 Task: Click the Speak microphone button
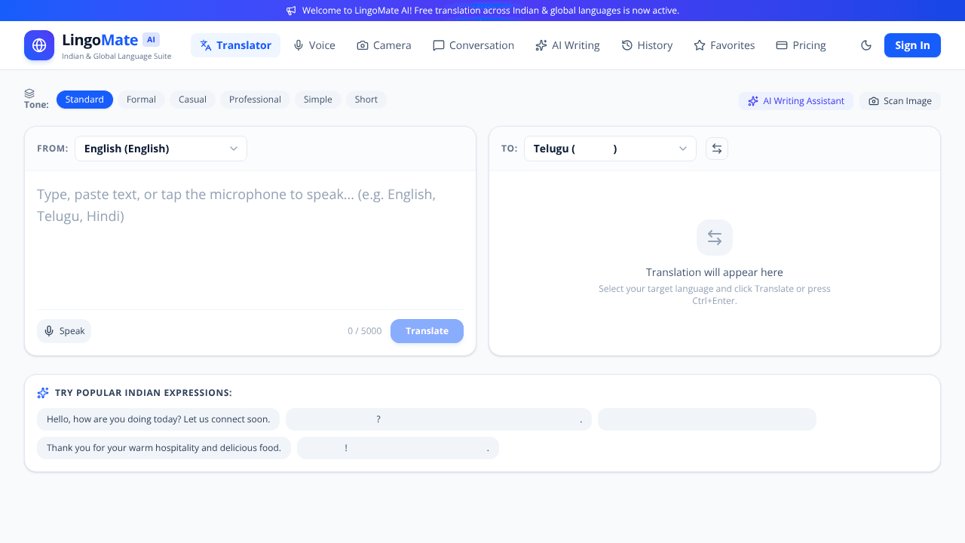(64, 331)
